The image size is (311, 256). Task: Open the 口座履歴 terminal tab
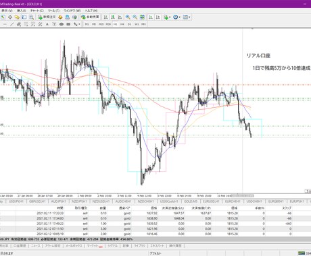(20, 246)
